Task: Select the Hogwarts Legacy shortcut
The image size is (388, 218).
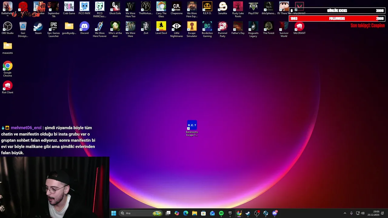Action: pyautogui.click(x=253, y=29)
